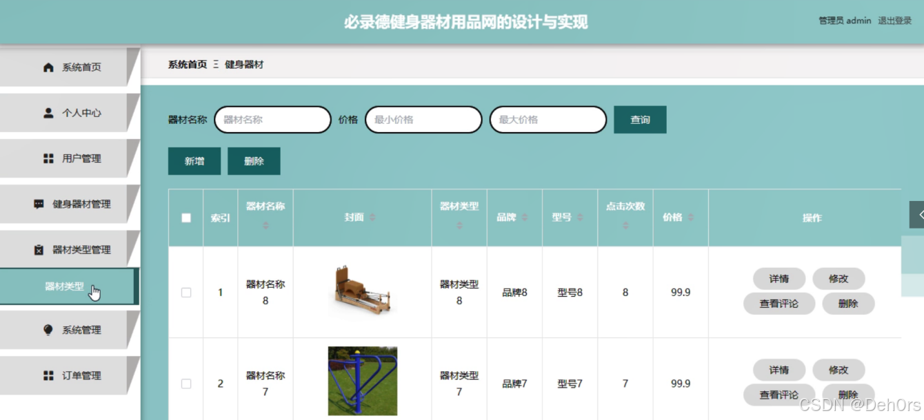Click the grid icon beside 订单管理
This screenshot has width=924, height=420.
[x=48, y=376]
